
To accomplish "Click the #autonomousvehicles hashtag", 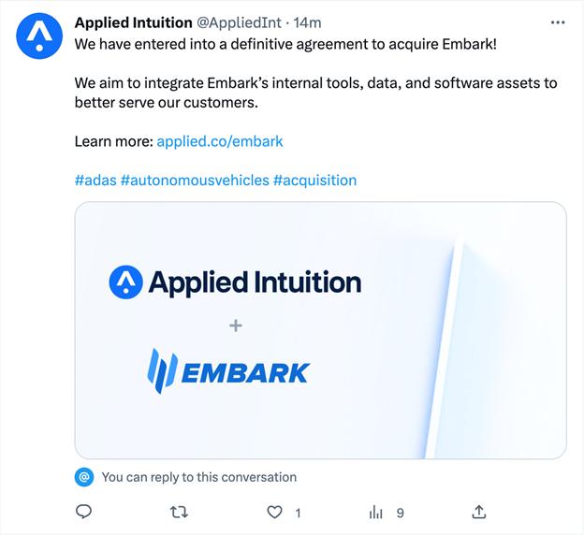I will click(x=195, y=180).
